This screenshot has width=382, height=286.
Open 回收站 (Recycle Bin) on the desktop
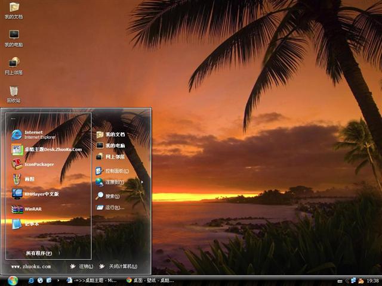point(14,93)
